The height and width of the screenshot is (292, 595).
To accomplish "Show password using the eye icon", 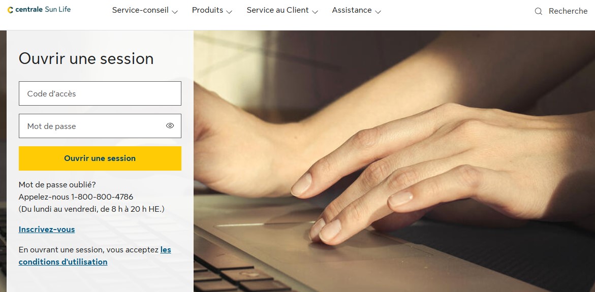I will click(170, 126).
